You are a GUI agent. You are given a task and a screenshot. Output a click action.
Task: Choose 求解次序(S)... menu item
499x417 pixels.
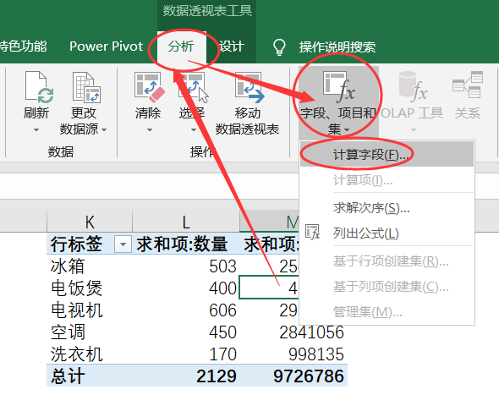point(387,208)
